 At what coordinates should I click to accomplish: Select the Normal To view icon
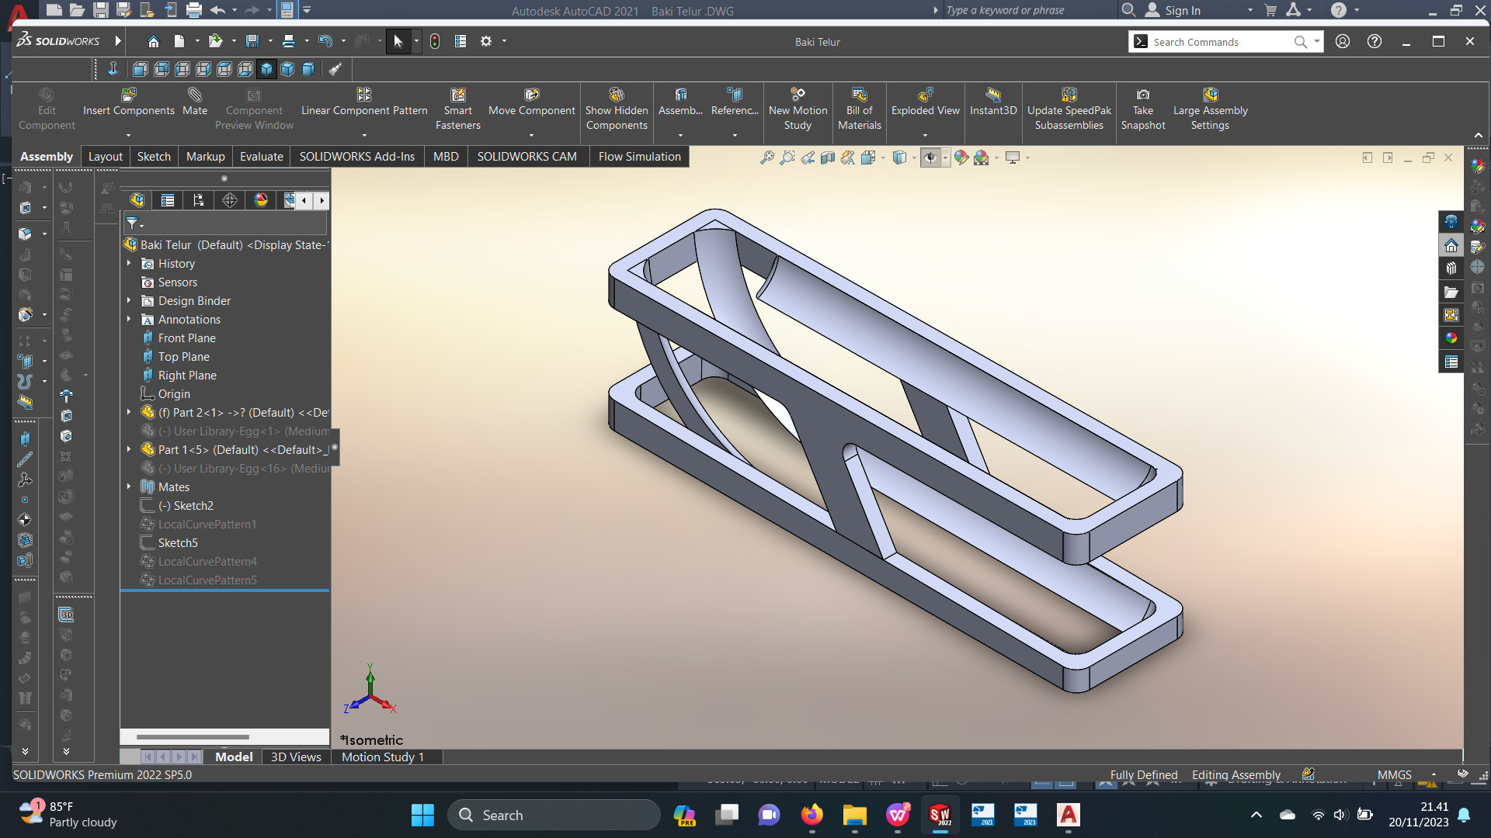(113, 69)
